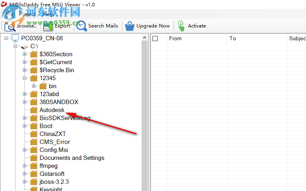The image size is (306, 191).
Task: Click the Search Mails button label
Action: [x=103, y=26]
